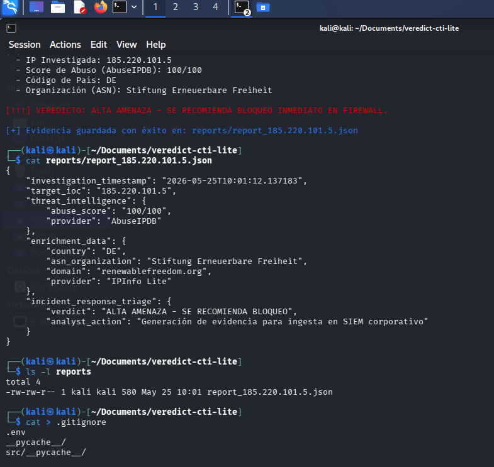
Task: Launch Firefox from the panel
Action: 101,7
